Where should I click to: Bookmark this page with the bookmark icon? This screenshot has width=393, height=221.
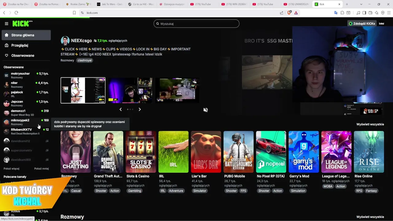point(74,13)
